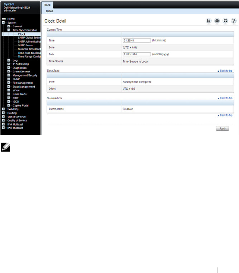Click the Time Synchronization label

pyautogui.click(x=25, y=30)
